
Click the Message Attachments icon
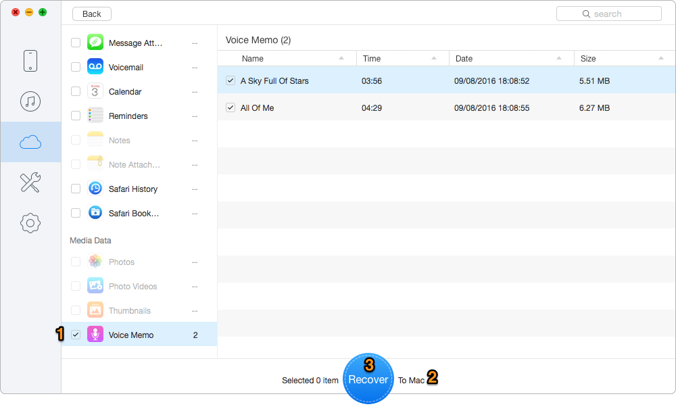click(95, 42)
